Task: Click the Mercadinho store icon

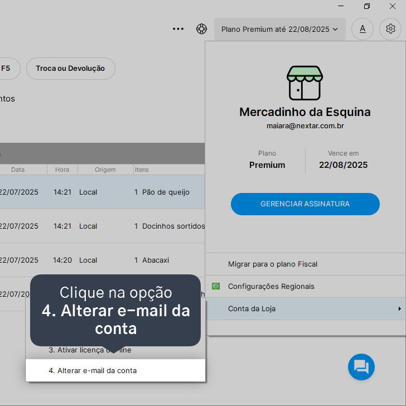Action: tap(304, 83)
